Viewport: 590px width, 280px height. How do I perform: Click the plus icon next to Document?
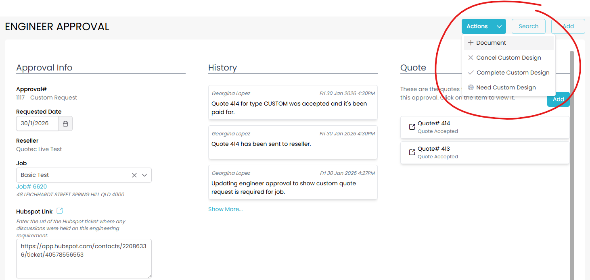click(471, 43)
